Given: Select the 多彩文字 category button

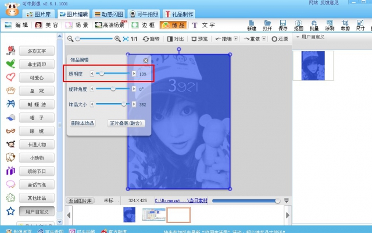Looking at the screenshot, I should 37,51.
